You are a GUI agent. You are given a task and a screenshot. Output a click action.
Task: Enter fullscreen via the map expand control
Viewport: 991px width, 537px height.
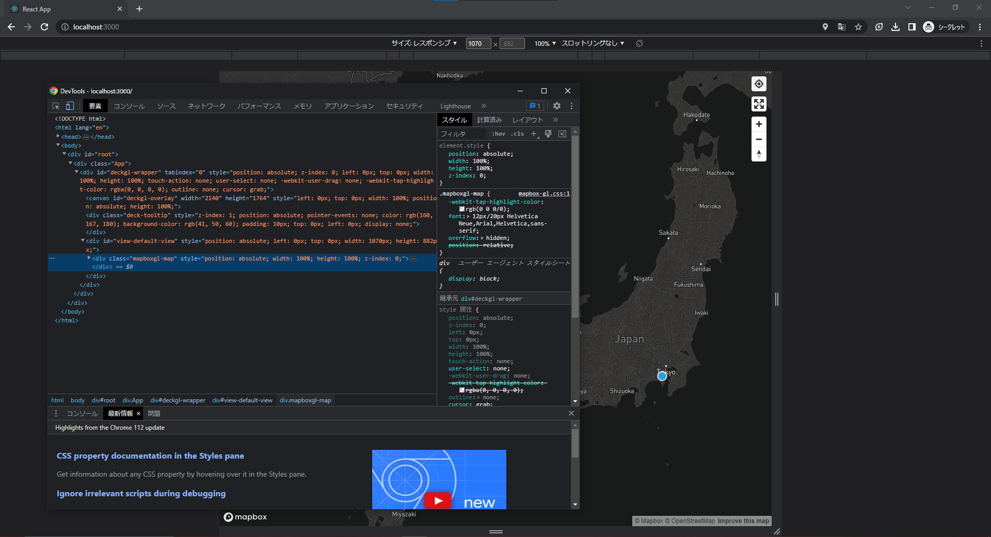758,104
